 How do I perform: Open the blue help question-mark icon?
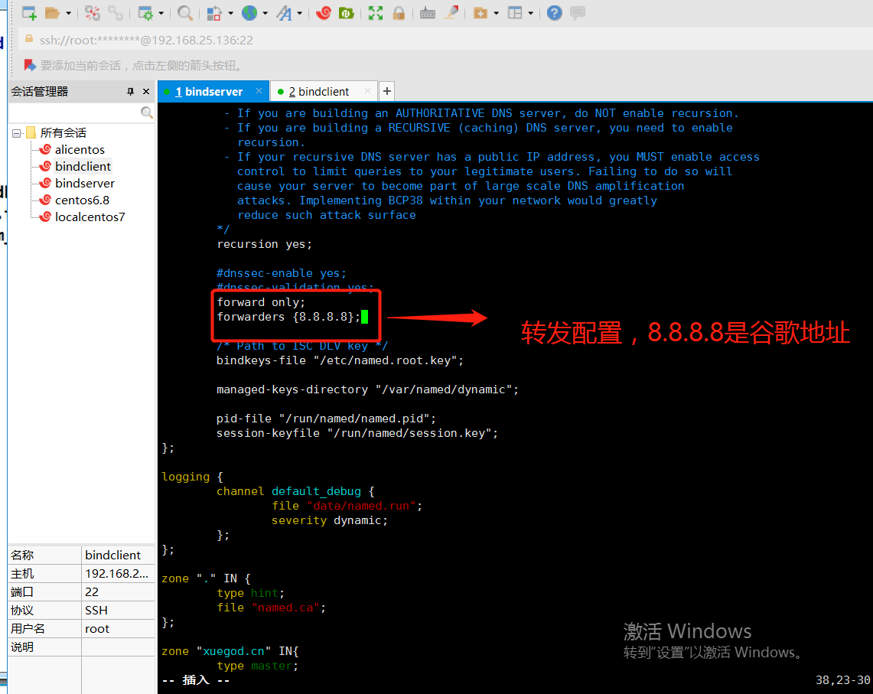[x=555, y=13]
